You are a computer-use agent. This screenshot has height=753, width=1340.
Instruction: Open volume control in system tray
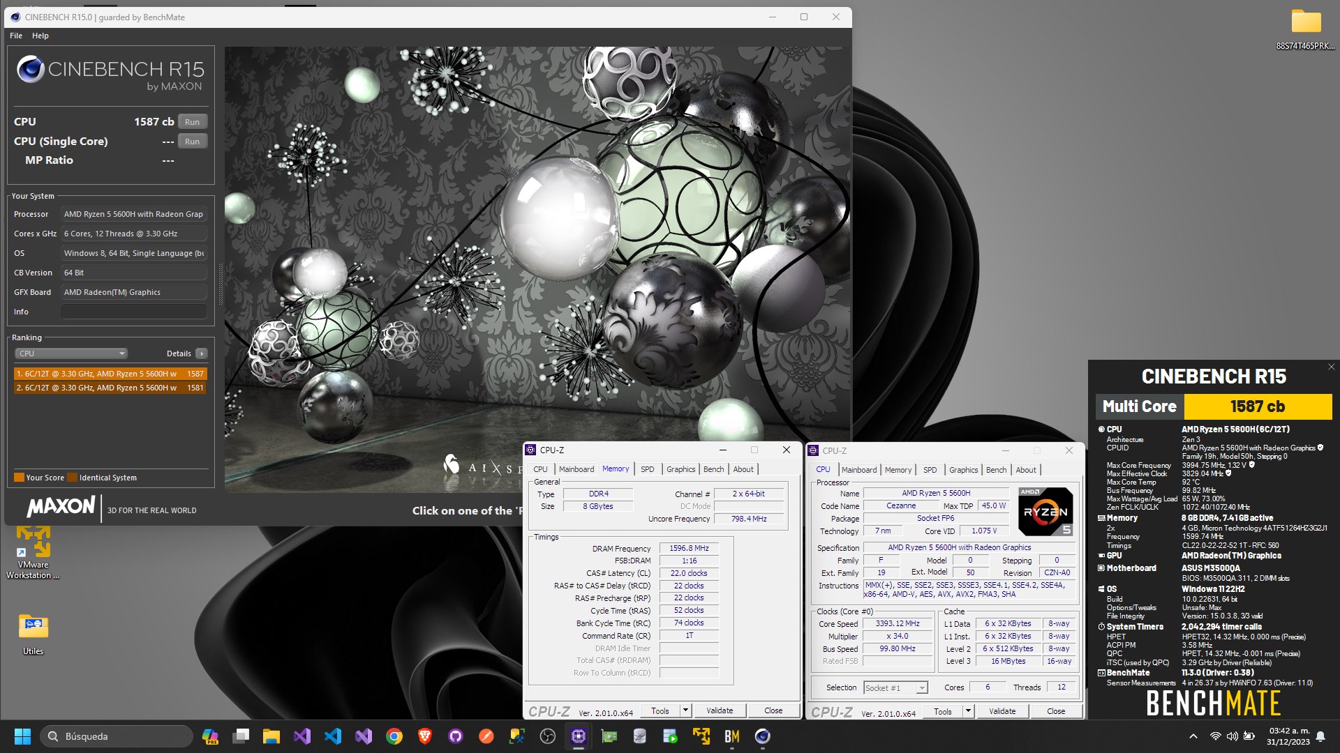point(1232,736)
